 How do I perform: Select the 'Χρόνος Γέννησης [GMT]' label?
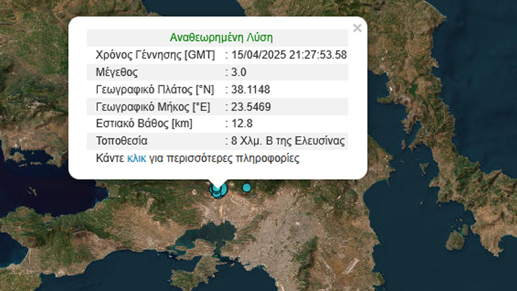(x=155, y=55)
